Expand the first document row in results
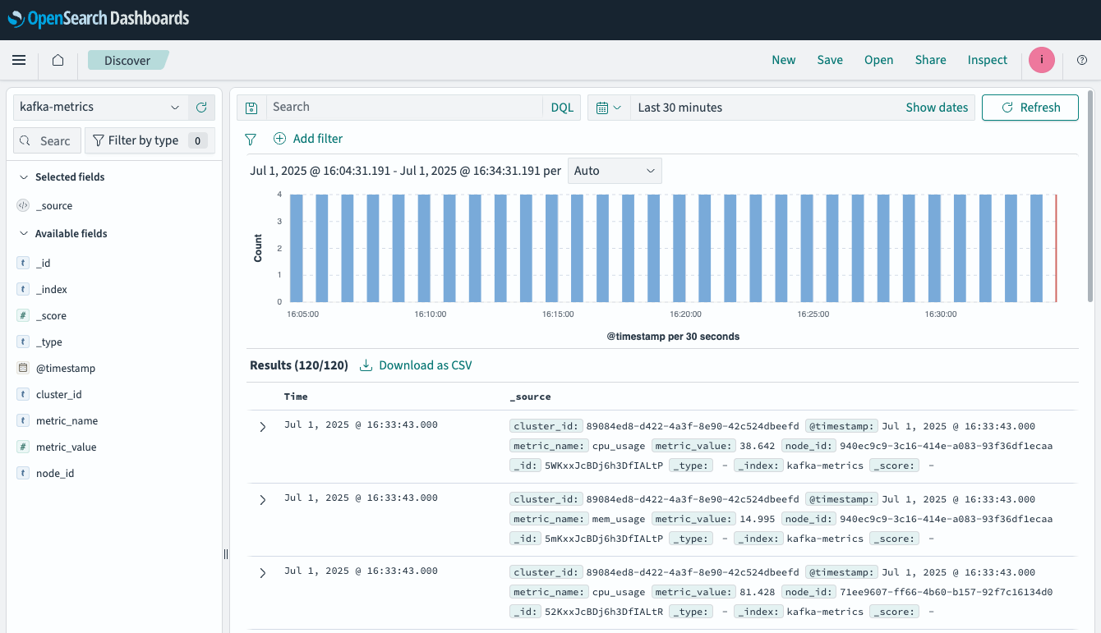 pos(262,427)
